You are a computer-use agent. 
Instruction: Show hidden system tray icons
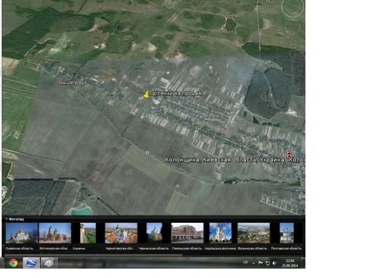253,263
